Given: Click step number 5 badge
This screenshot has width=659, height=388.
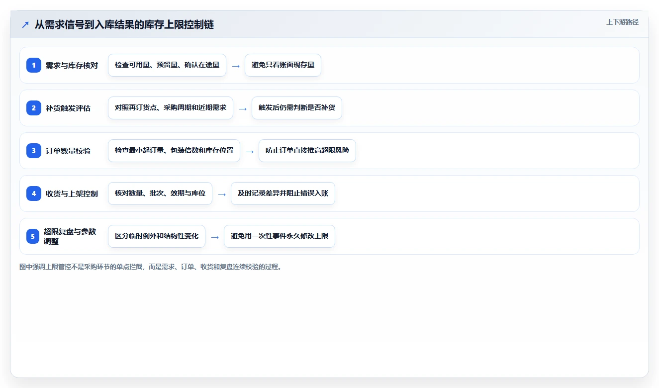Looking at the screenshot, I should tap(33, 236).
